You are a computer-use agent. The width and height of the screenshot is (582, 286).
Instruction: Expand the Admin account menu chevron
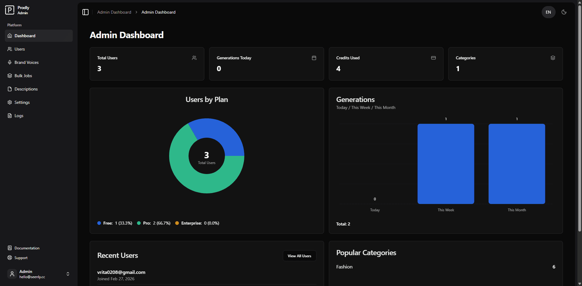[x=68, y=274]
